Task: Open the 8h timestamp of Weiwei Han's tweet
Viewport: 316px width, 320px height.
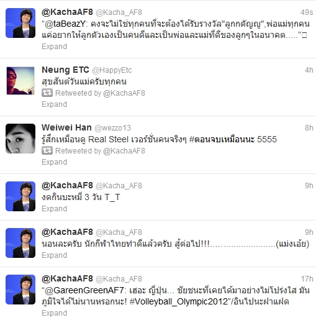Action: pyautogui.click(x=309, y=128)
